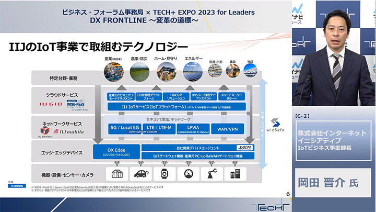The width and height of the screenshot is (376, 212).
Task: Click the slide page number 6
Action: tap(288, 194)
